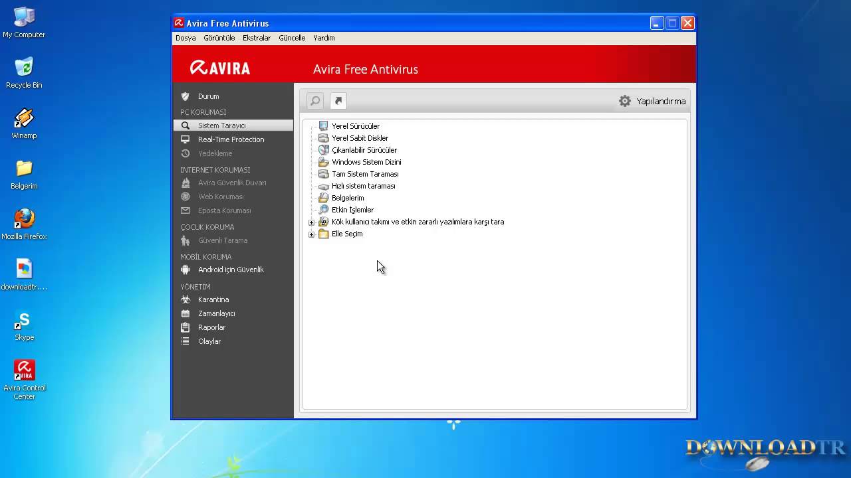Open Real-Time Protection section
This screenshot has width=851, height=478.
[x=233, y=139]
